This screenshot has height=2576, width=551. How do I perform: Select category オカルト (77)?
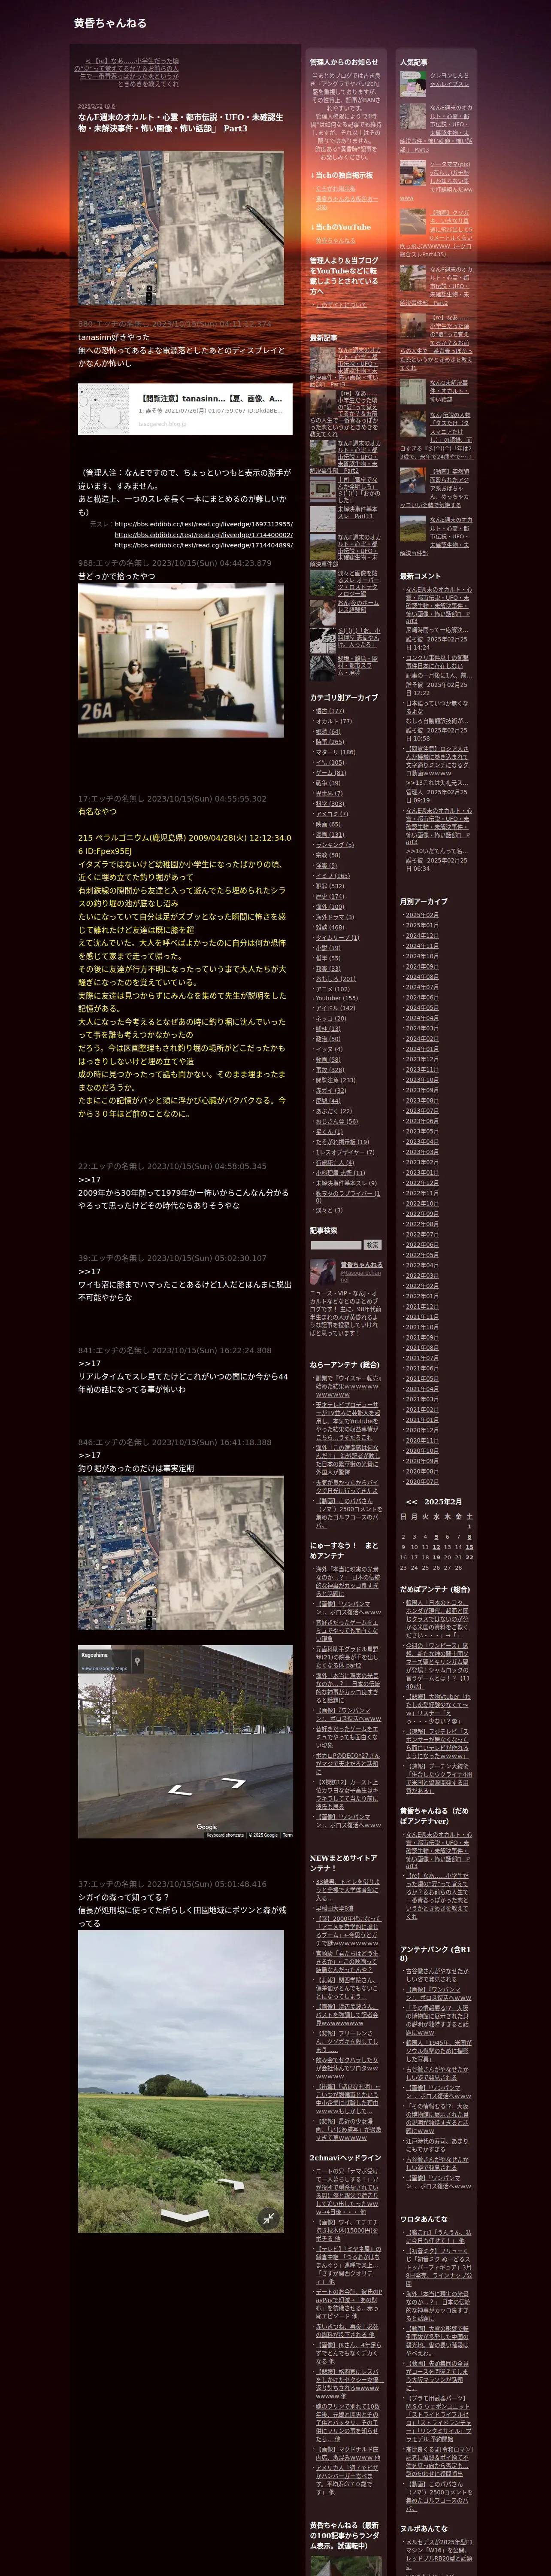pyautogui.click(x=334, y=721)
